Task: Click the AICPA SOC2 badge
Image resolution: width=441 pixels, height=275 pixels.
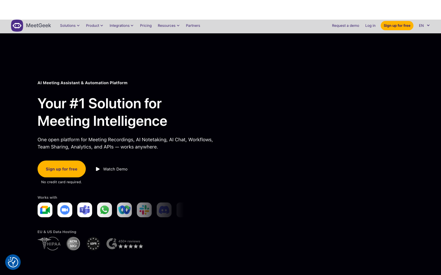Action: click(73, 243)
